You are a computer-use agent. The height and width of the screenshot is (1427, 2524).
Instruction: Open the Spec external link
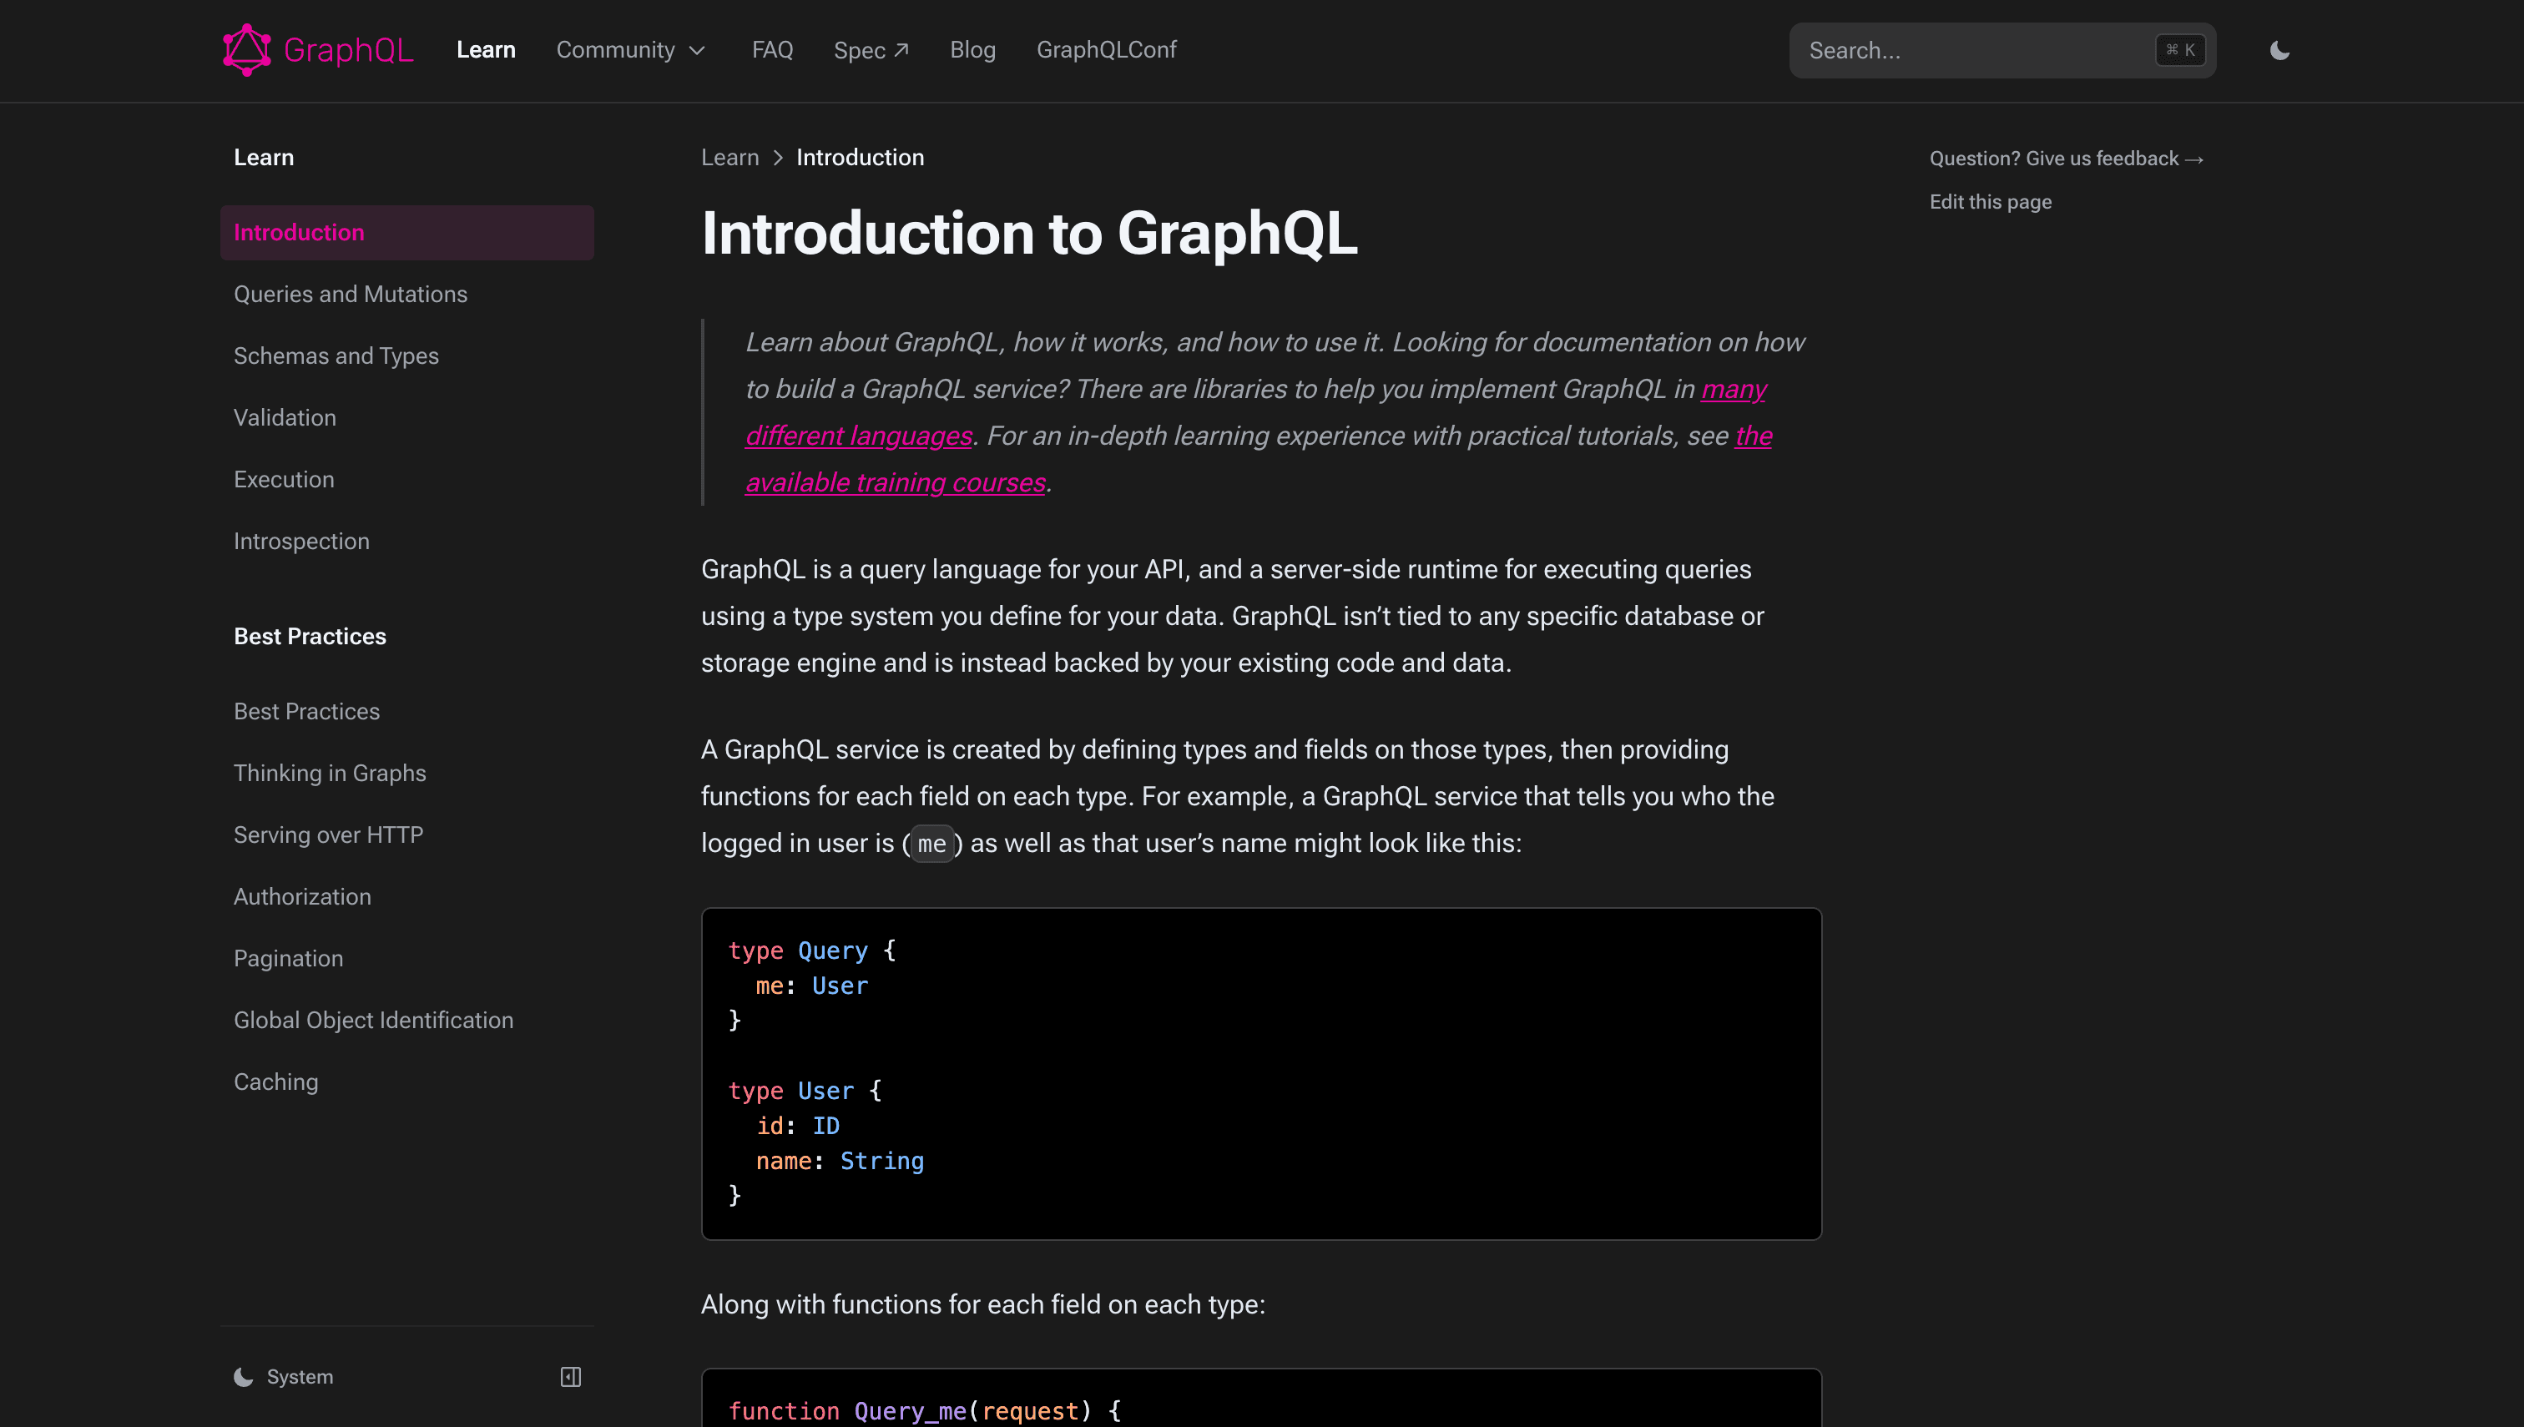pos(871,50)
